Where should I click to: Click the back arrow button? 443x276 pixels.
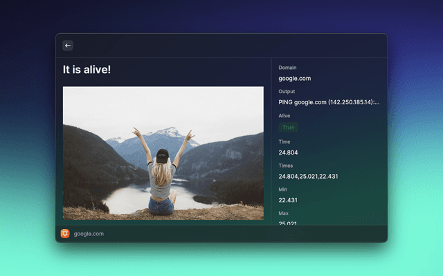pos(68,46)
